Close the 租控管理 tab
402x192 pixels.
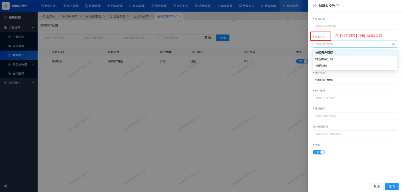(x=104, y=16)
